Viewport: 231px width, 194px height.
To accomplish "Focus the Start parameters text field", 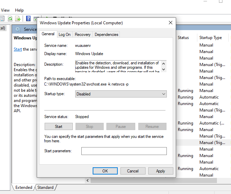I will point(124,151).
